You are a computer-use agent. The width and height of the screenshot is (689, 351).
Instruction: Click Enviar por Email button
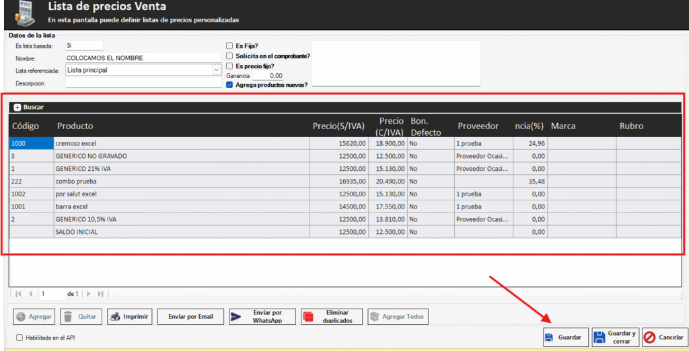(x=190, y=316)
